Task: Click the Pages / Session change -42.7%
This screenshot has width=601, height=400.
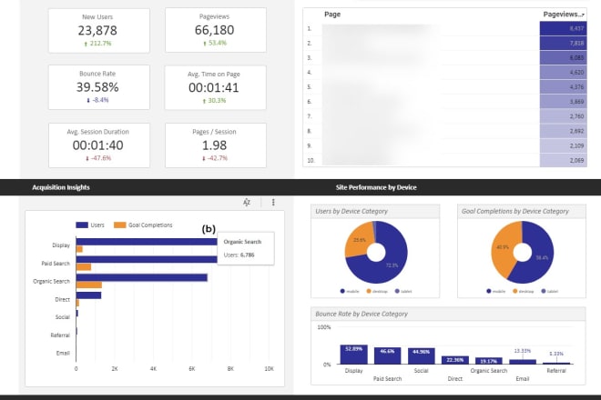Action: [215, 158]
